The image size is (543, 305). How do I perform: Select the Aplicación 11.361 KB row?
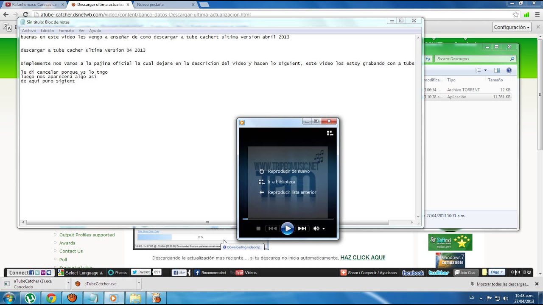coord(467,97)
